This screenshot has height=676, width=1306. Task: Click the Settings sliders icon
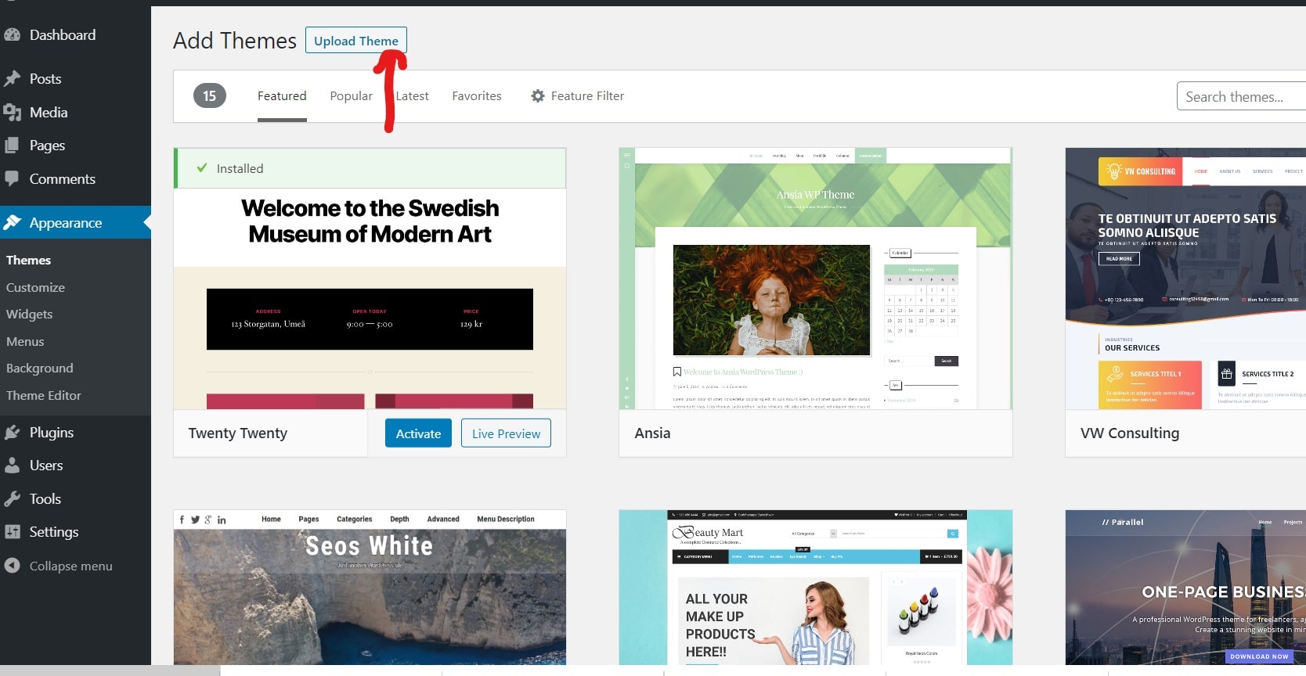(12, 532)
